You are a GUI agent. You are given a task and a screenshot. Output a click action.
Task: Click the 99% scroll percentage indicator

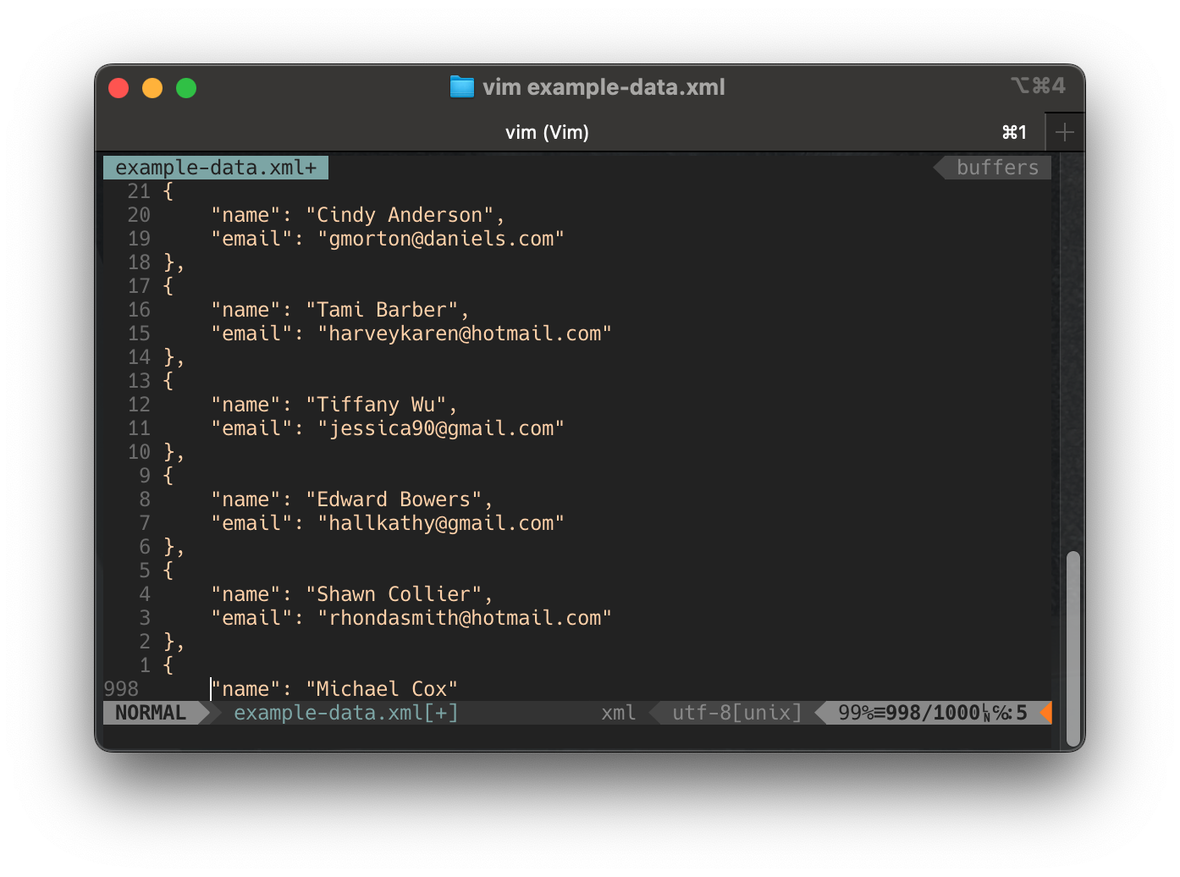pyautogui.click(x=856, y=712)
